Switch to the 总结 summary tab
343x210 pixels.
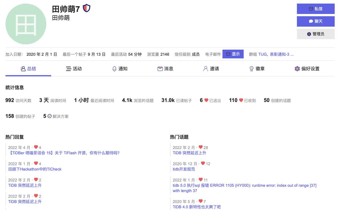[x=28, y=69]
